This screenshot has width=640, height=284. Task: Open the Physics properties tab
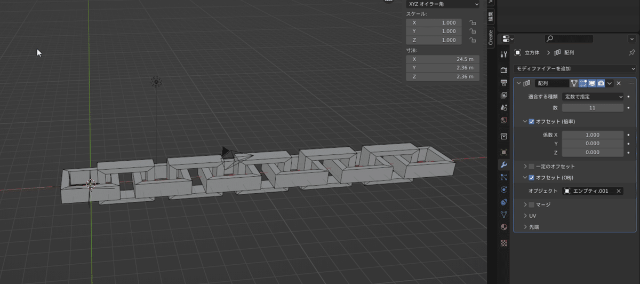[x=504, y=190]
